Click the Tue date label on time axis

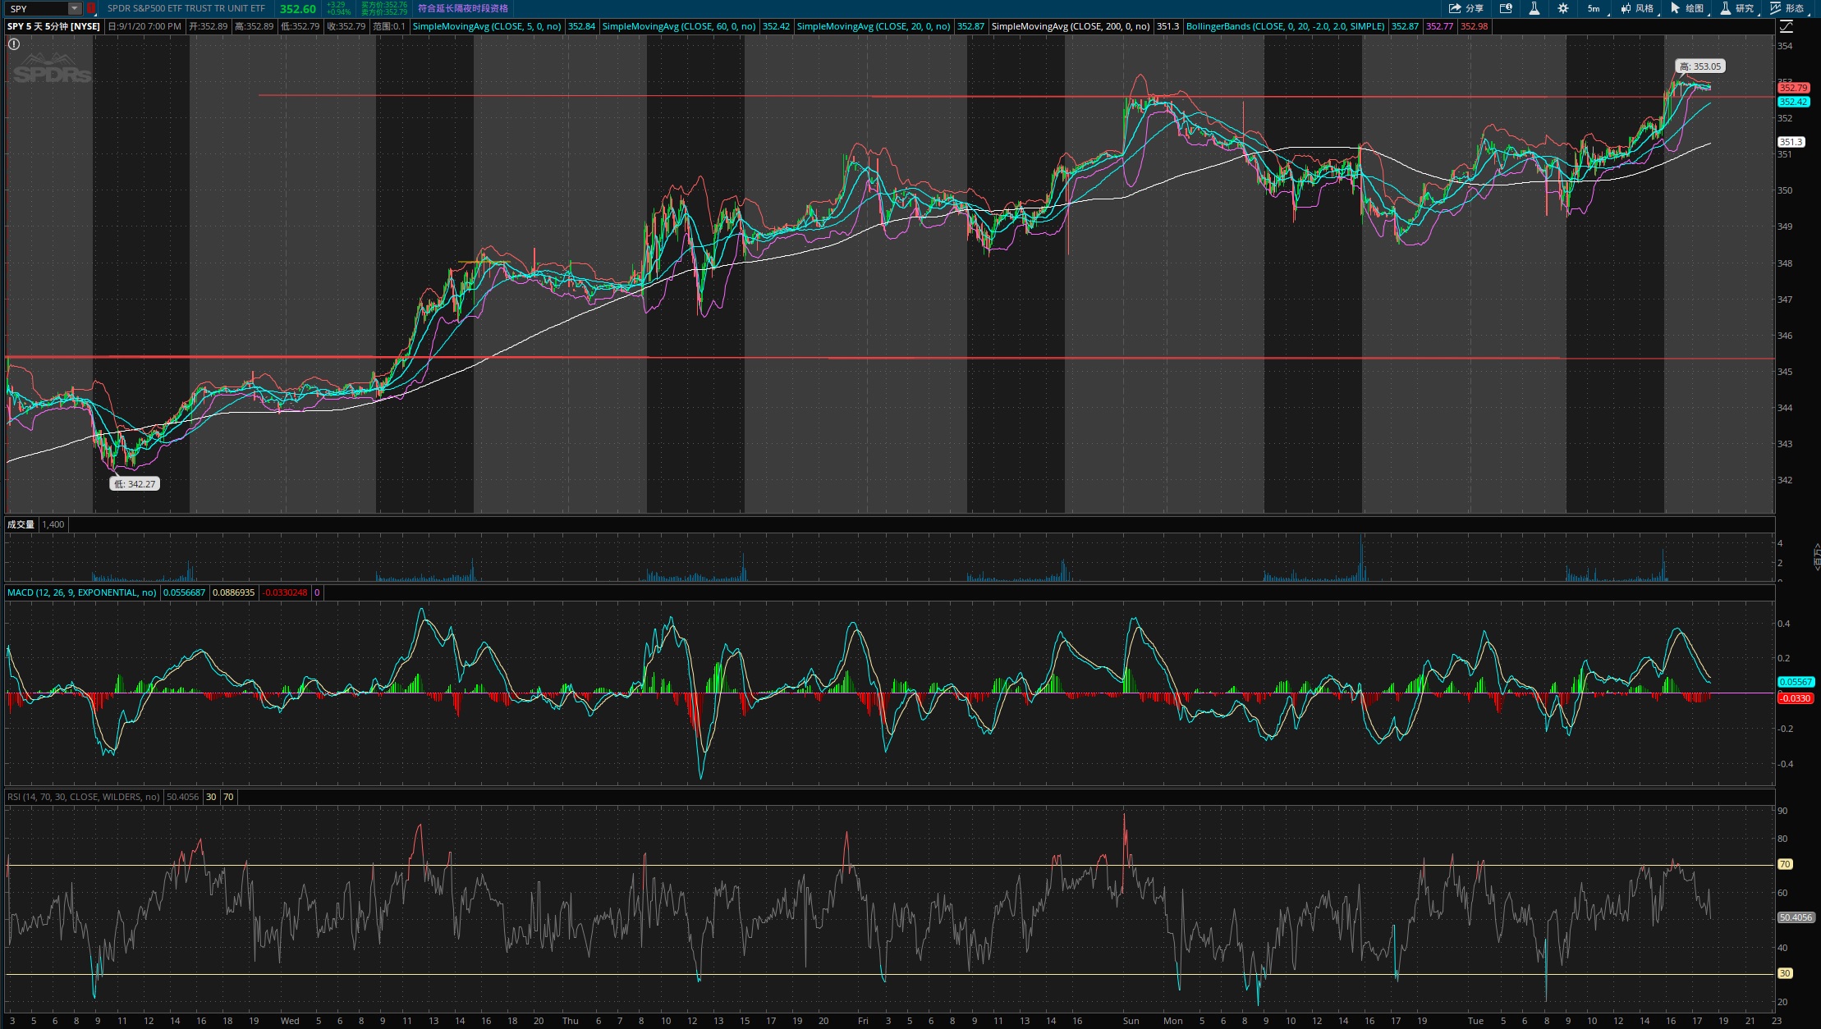click(x=1475, y=1021)
